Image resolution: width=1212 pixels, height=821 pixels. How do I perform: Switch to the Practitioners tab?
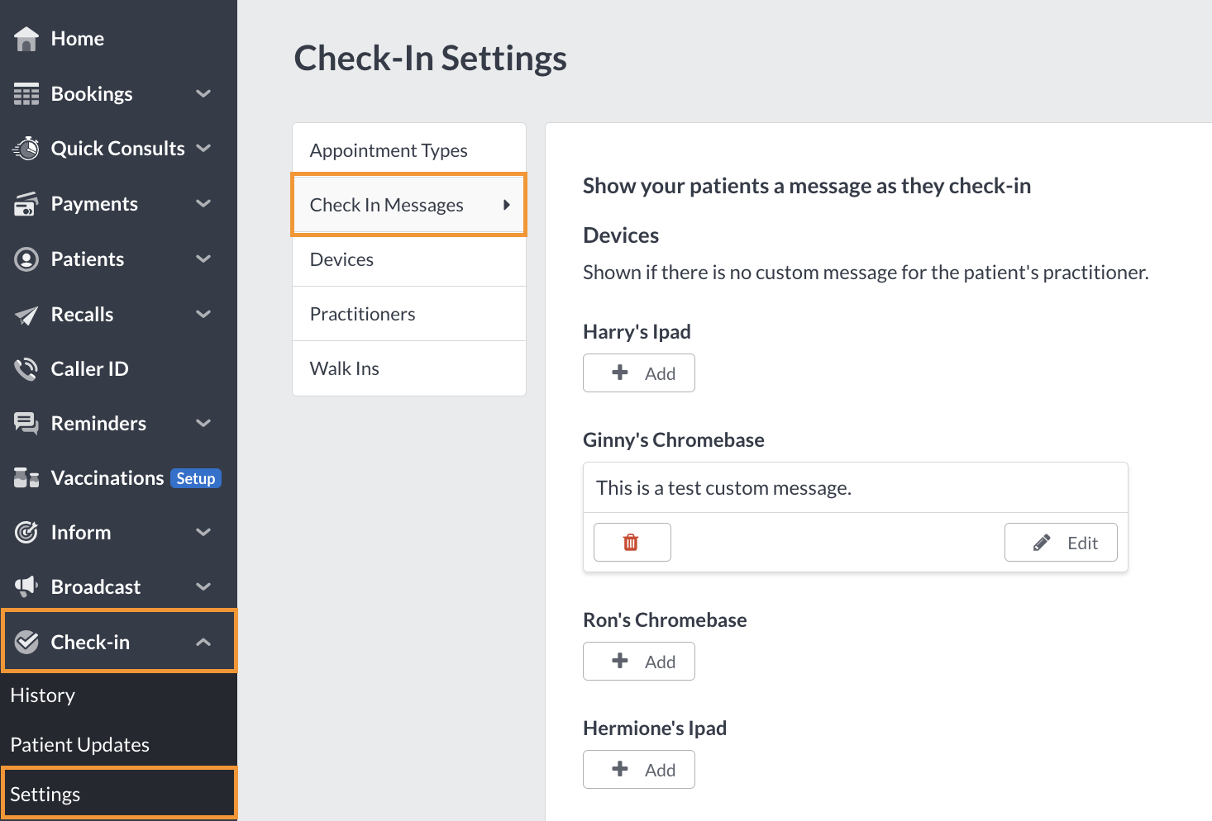(362, 313)
